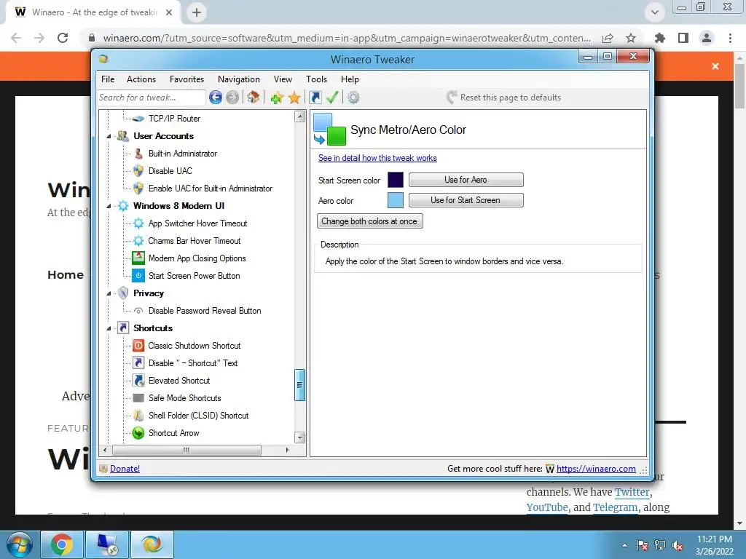This screenshot has width=746, height=559.
Task: Show hidden tray icons arrow
Action: [624, 545]
